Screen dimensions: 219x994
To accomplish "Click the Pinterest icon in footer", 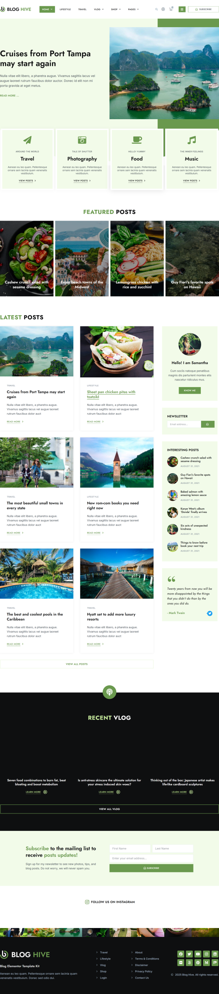I will pyautogui.click(x=198, y=963).
